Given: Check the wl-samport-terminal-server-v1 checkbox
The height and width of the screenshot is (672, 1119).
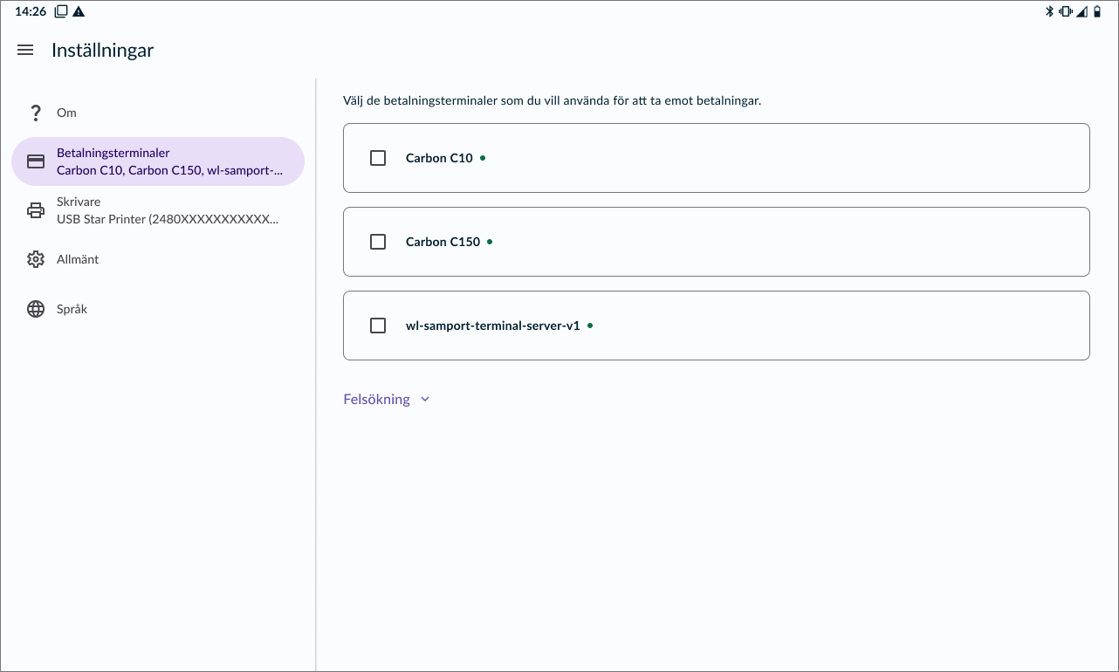Looking at the screenshot, I should pyautogui.click(x=378, y=326).
